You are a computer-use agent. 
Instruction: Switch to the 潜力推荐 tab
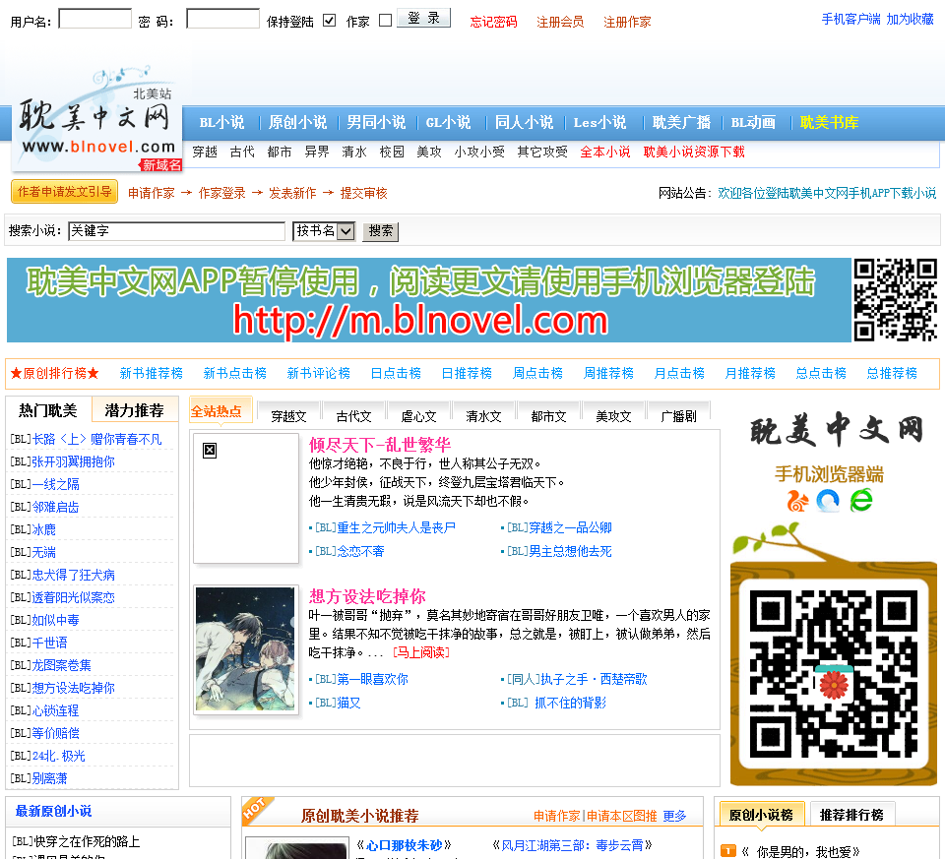[135, 410]
